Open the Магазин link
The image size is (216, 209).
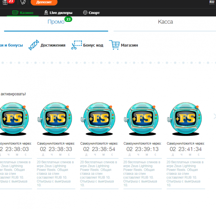click(x=129, y=45)
